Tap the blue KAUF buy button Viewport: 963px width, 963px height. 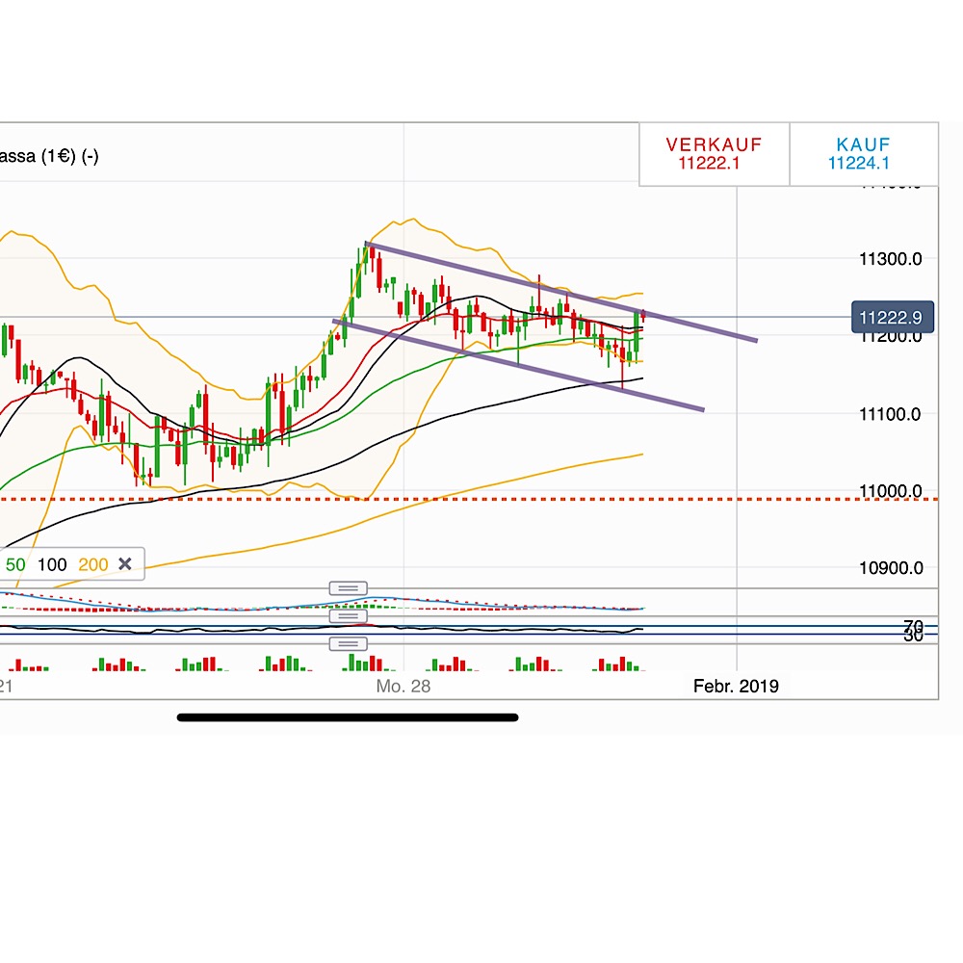click(x=862, y=154)
